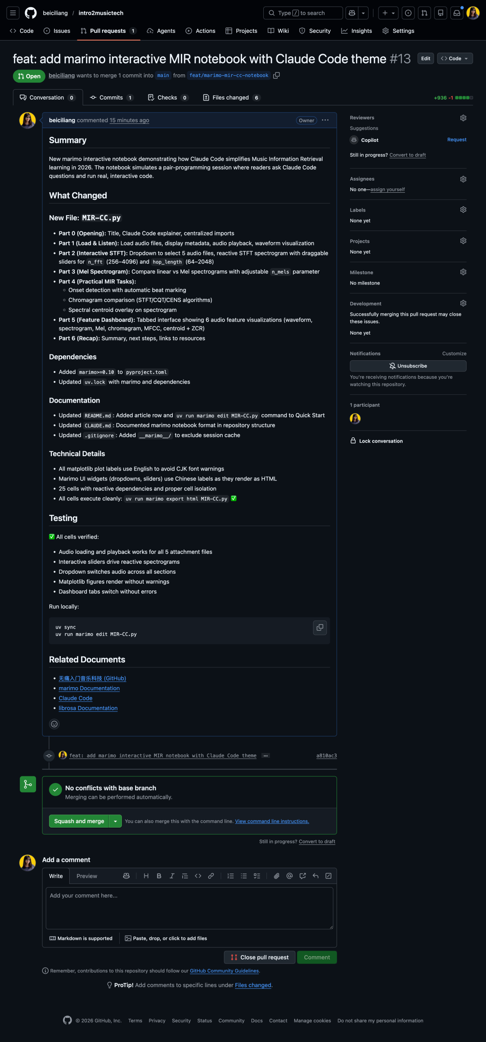Click the bold icon in comment toolbar

pos(159,876)
